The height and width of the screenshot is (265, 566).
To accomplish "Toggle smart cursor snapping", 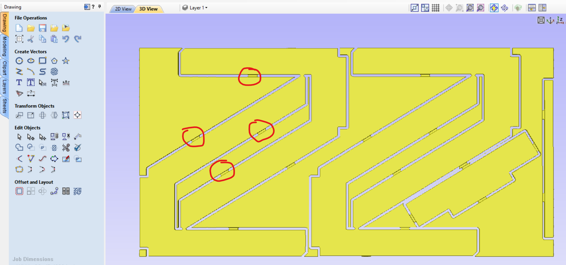I will click(425, 8).
